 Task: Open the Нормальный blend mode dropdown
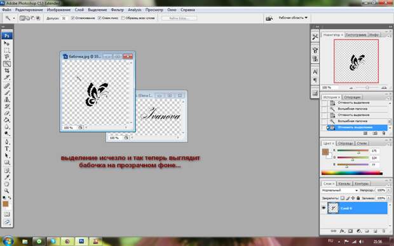click(x=340, y=191)
